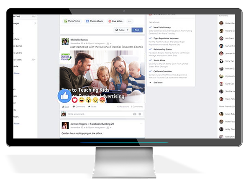The image size is (251, 186).
Task: Open trending topic Relationship Status
Action: pos(162,49)
